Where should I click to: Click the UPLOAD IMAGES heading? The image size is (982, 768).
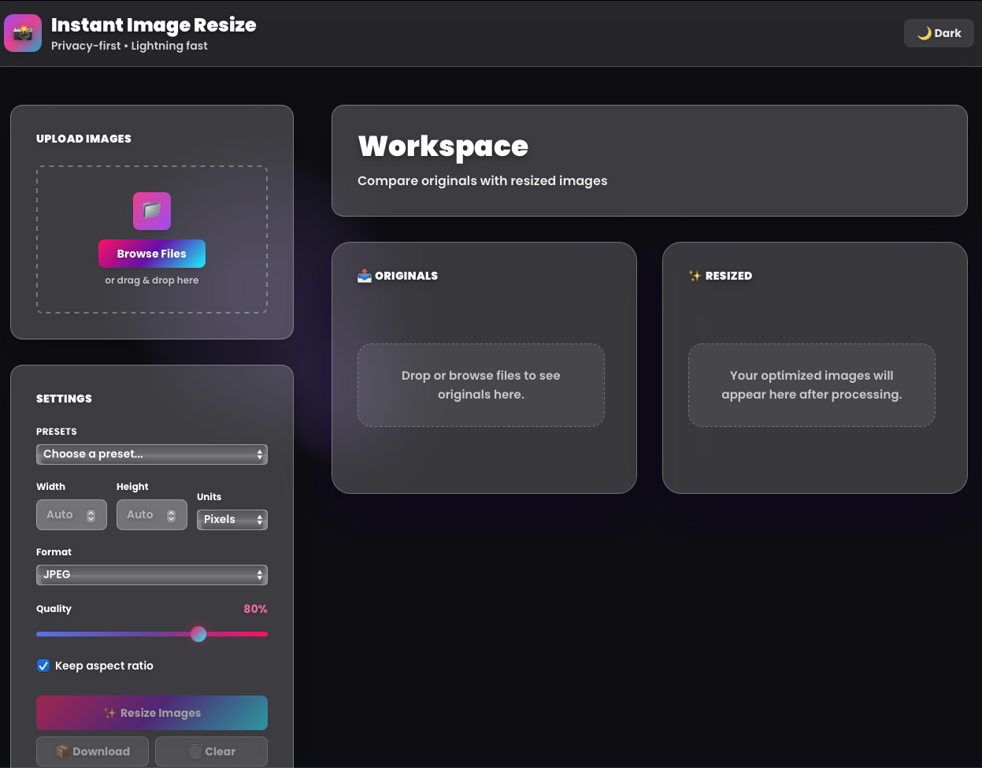(x=83, y=139)
